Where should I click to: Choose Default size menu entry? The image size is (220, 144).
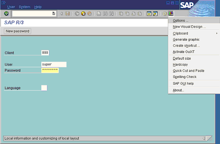[194, 59]
